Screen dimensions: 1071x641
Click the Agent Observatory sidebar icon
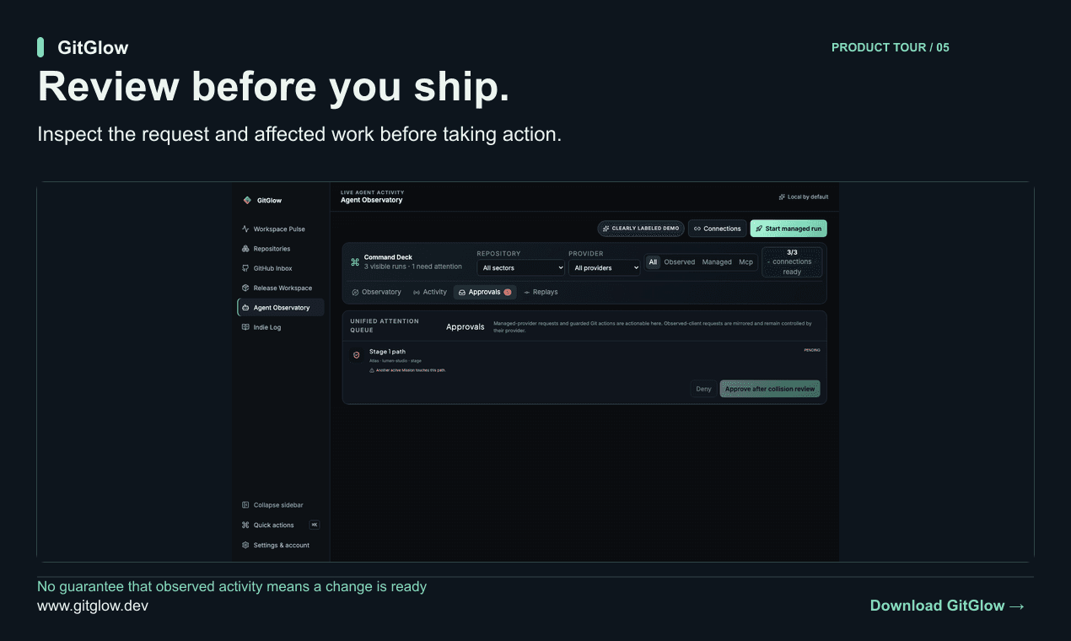pos(245,308)
